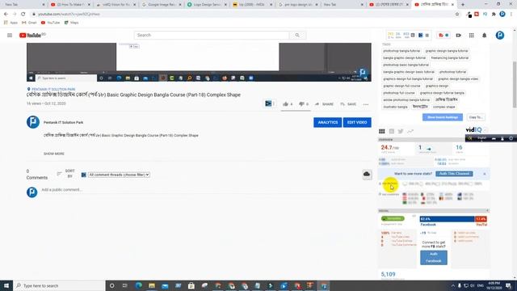The width and height of the screenshot is (517, 291).
Task: Select the vidIQ square panel icon
Action: (391, 131)
